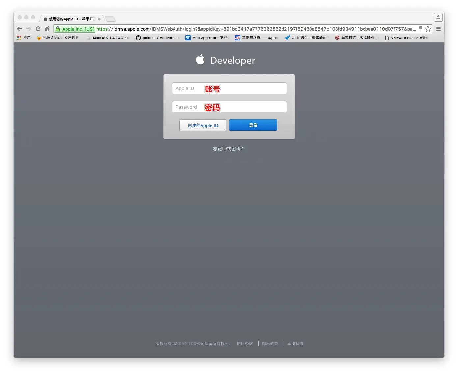This screenshot has width=458, height=374.
Task: Open the Chrome hamburger menu
Action: point(438,29)
